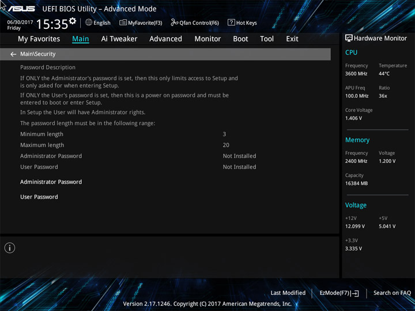Click the Hardware Monitor title
Image resolution: width=415 pixels, height=311 pixels.
tap(380, 39)
